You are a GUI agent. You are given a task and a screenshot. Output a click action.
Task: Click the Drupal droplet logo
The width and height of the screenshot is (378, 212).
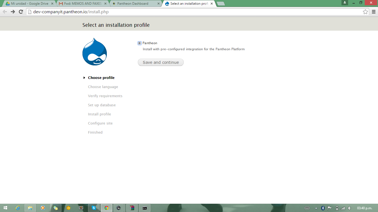(x=95, y=52)
